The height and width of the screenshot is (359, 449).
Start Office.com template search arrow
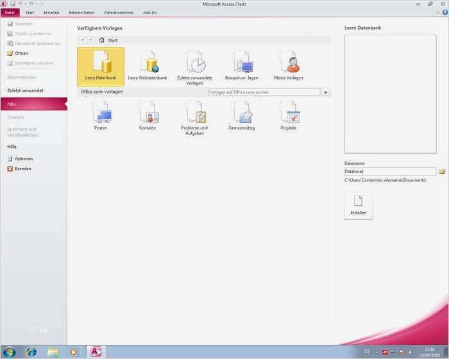click(325, 92)
